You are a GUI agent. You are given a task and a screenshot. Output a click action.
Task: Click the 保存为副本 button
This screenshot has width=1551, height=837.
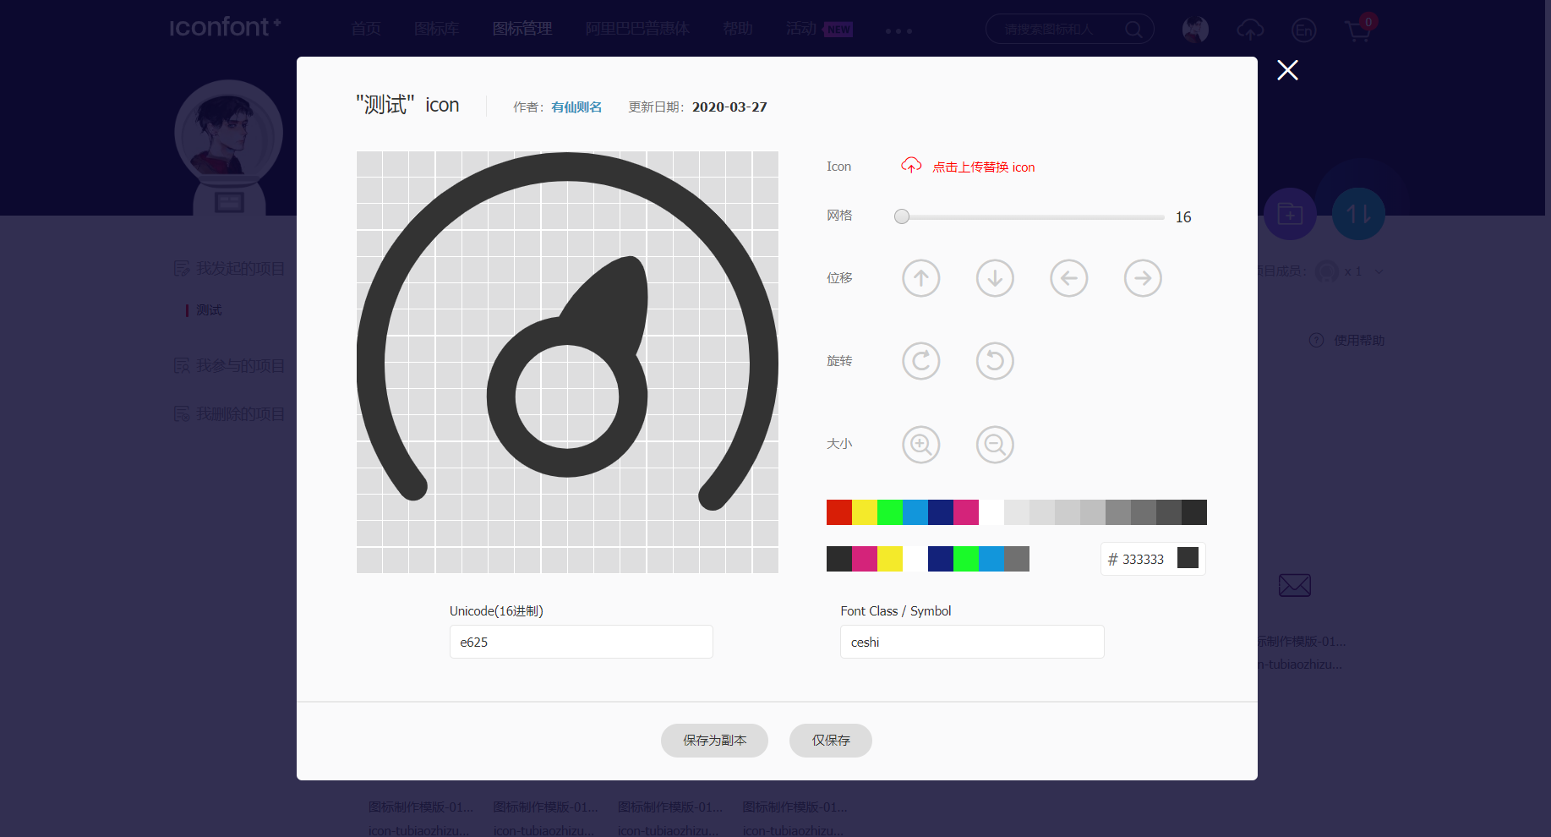714,741
